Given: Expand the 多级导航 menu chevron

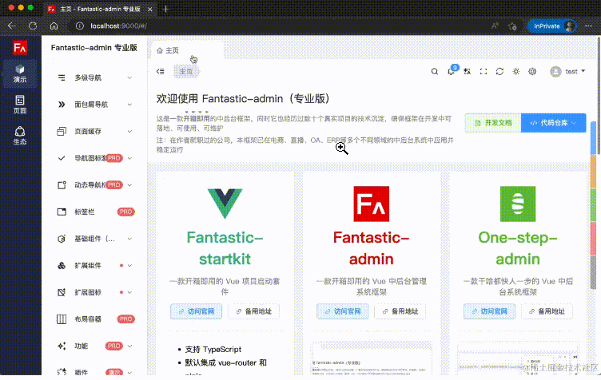Looking at the screenshot, I should click(130, 77).
